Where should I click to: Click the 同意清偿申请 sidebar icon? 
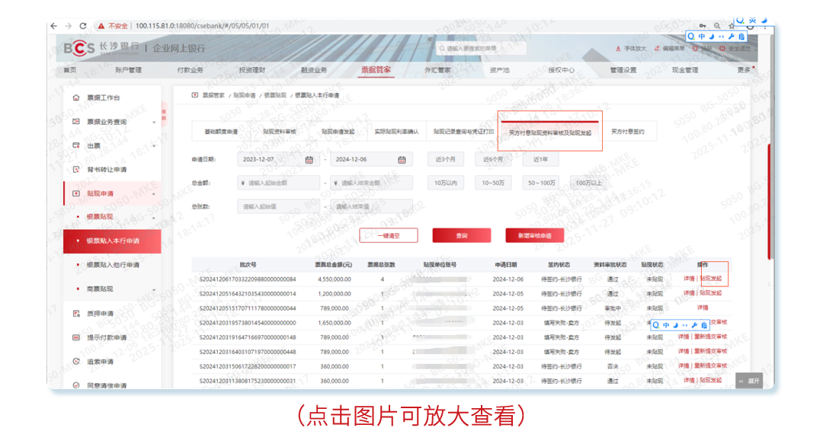tap(76, 385)
